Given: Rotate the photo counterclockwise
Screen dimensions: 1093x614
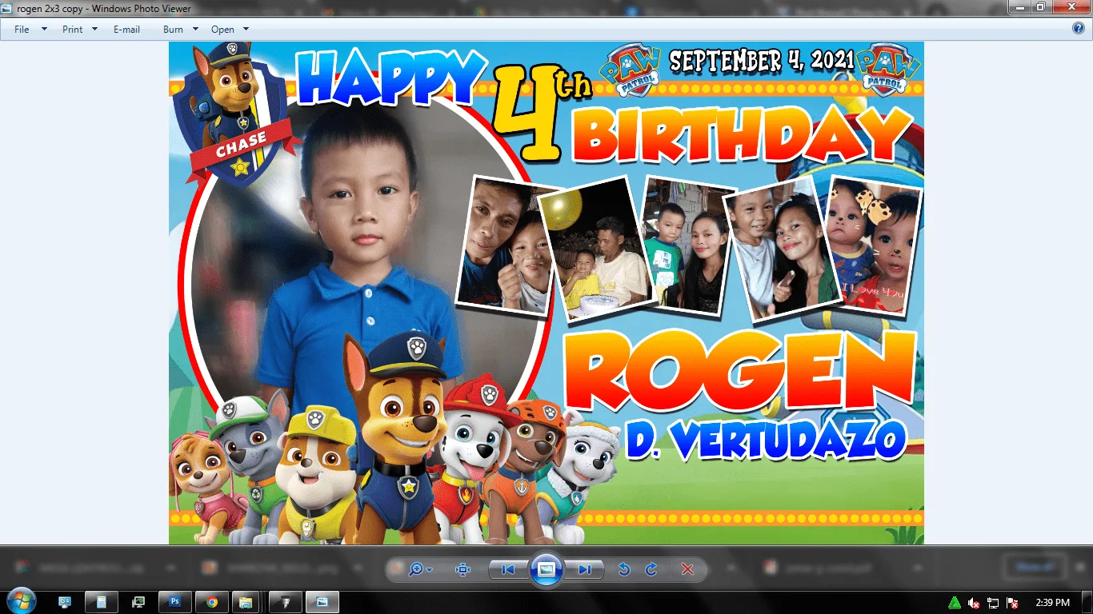Looking at the screenshot, I should point(624,569).
